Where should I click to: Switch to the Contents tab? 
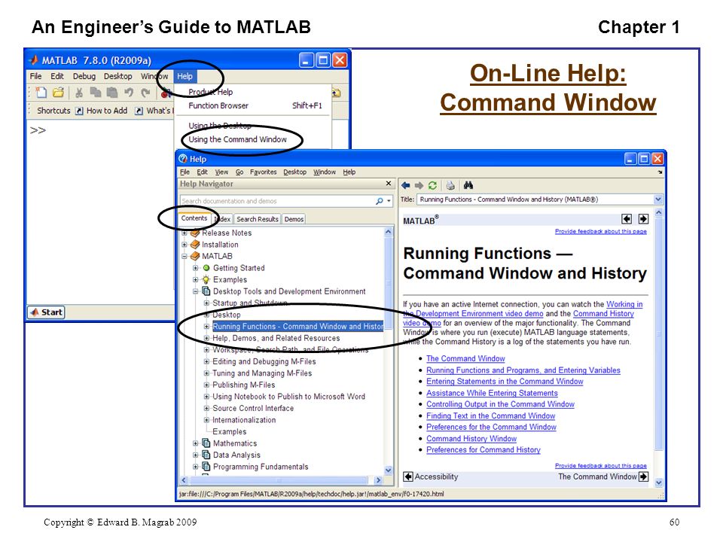pos(194,218)
